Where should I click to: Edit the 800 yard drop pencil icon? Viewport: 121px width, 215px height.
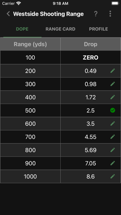click(x=113, y=150)
